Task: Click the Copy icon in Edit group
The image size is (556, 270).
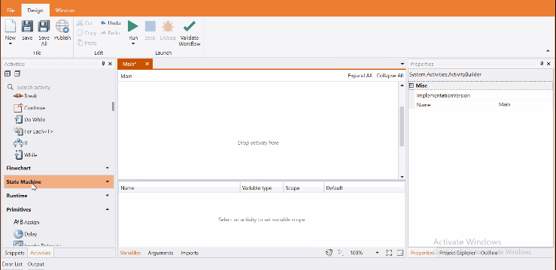Action: coord(80,33)
